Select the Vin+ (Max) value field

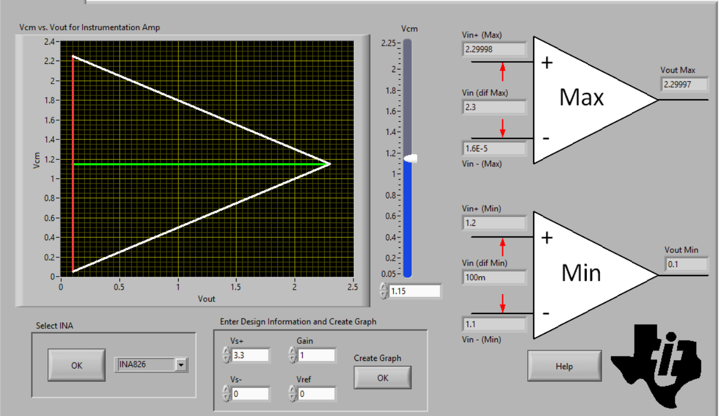pyautogui.click(x=495, y=49)
